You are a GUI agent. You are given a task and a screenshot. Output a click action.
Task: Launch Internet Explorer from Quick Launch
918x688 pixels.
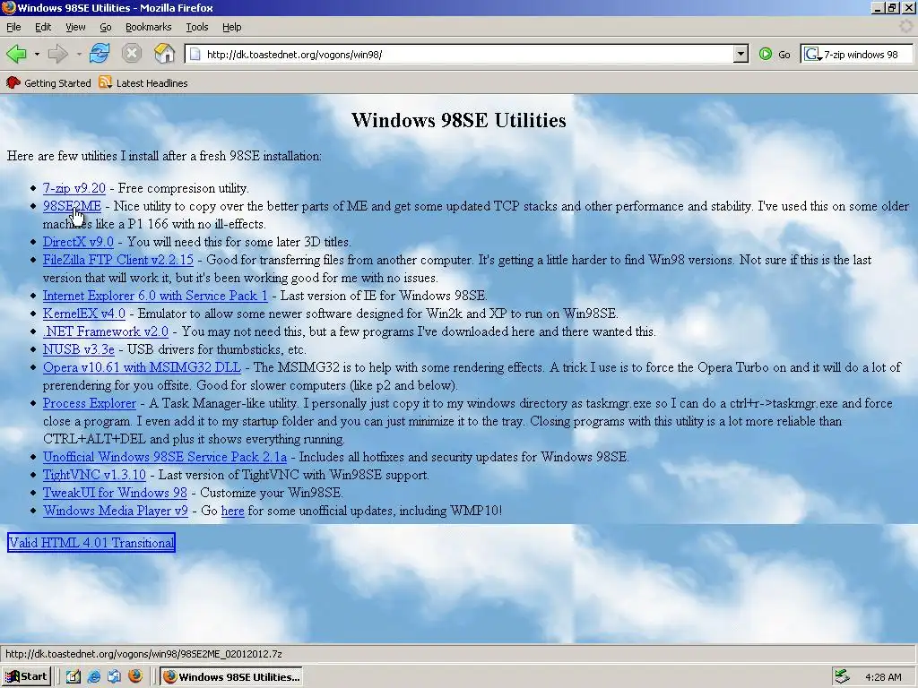tap(93, 677)
